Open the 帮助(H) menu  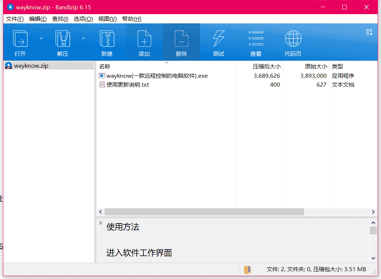coord(131,19)
